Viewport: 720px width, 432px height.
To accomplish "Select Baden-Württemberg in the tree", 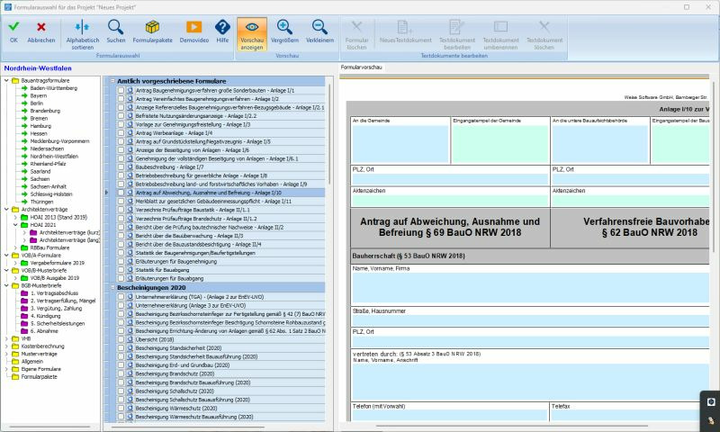I will coord(54,88).
